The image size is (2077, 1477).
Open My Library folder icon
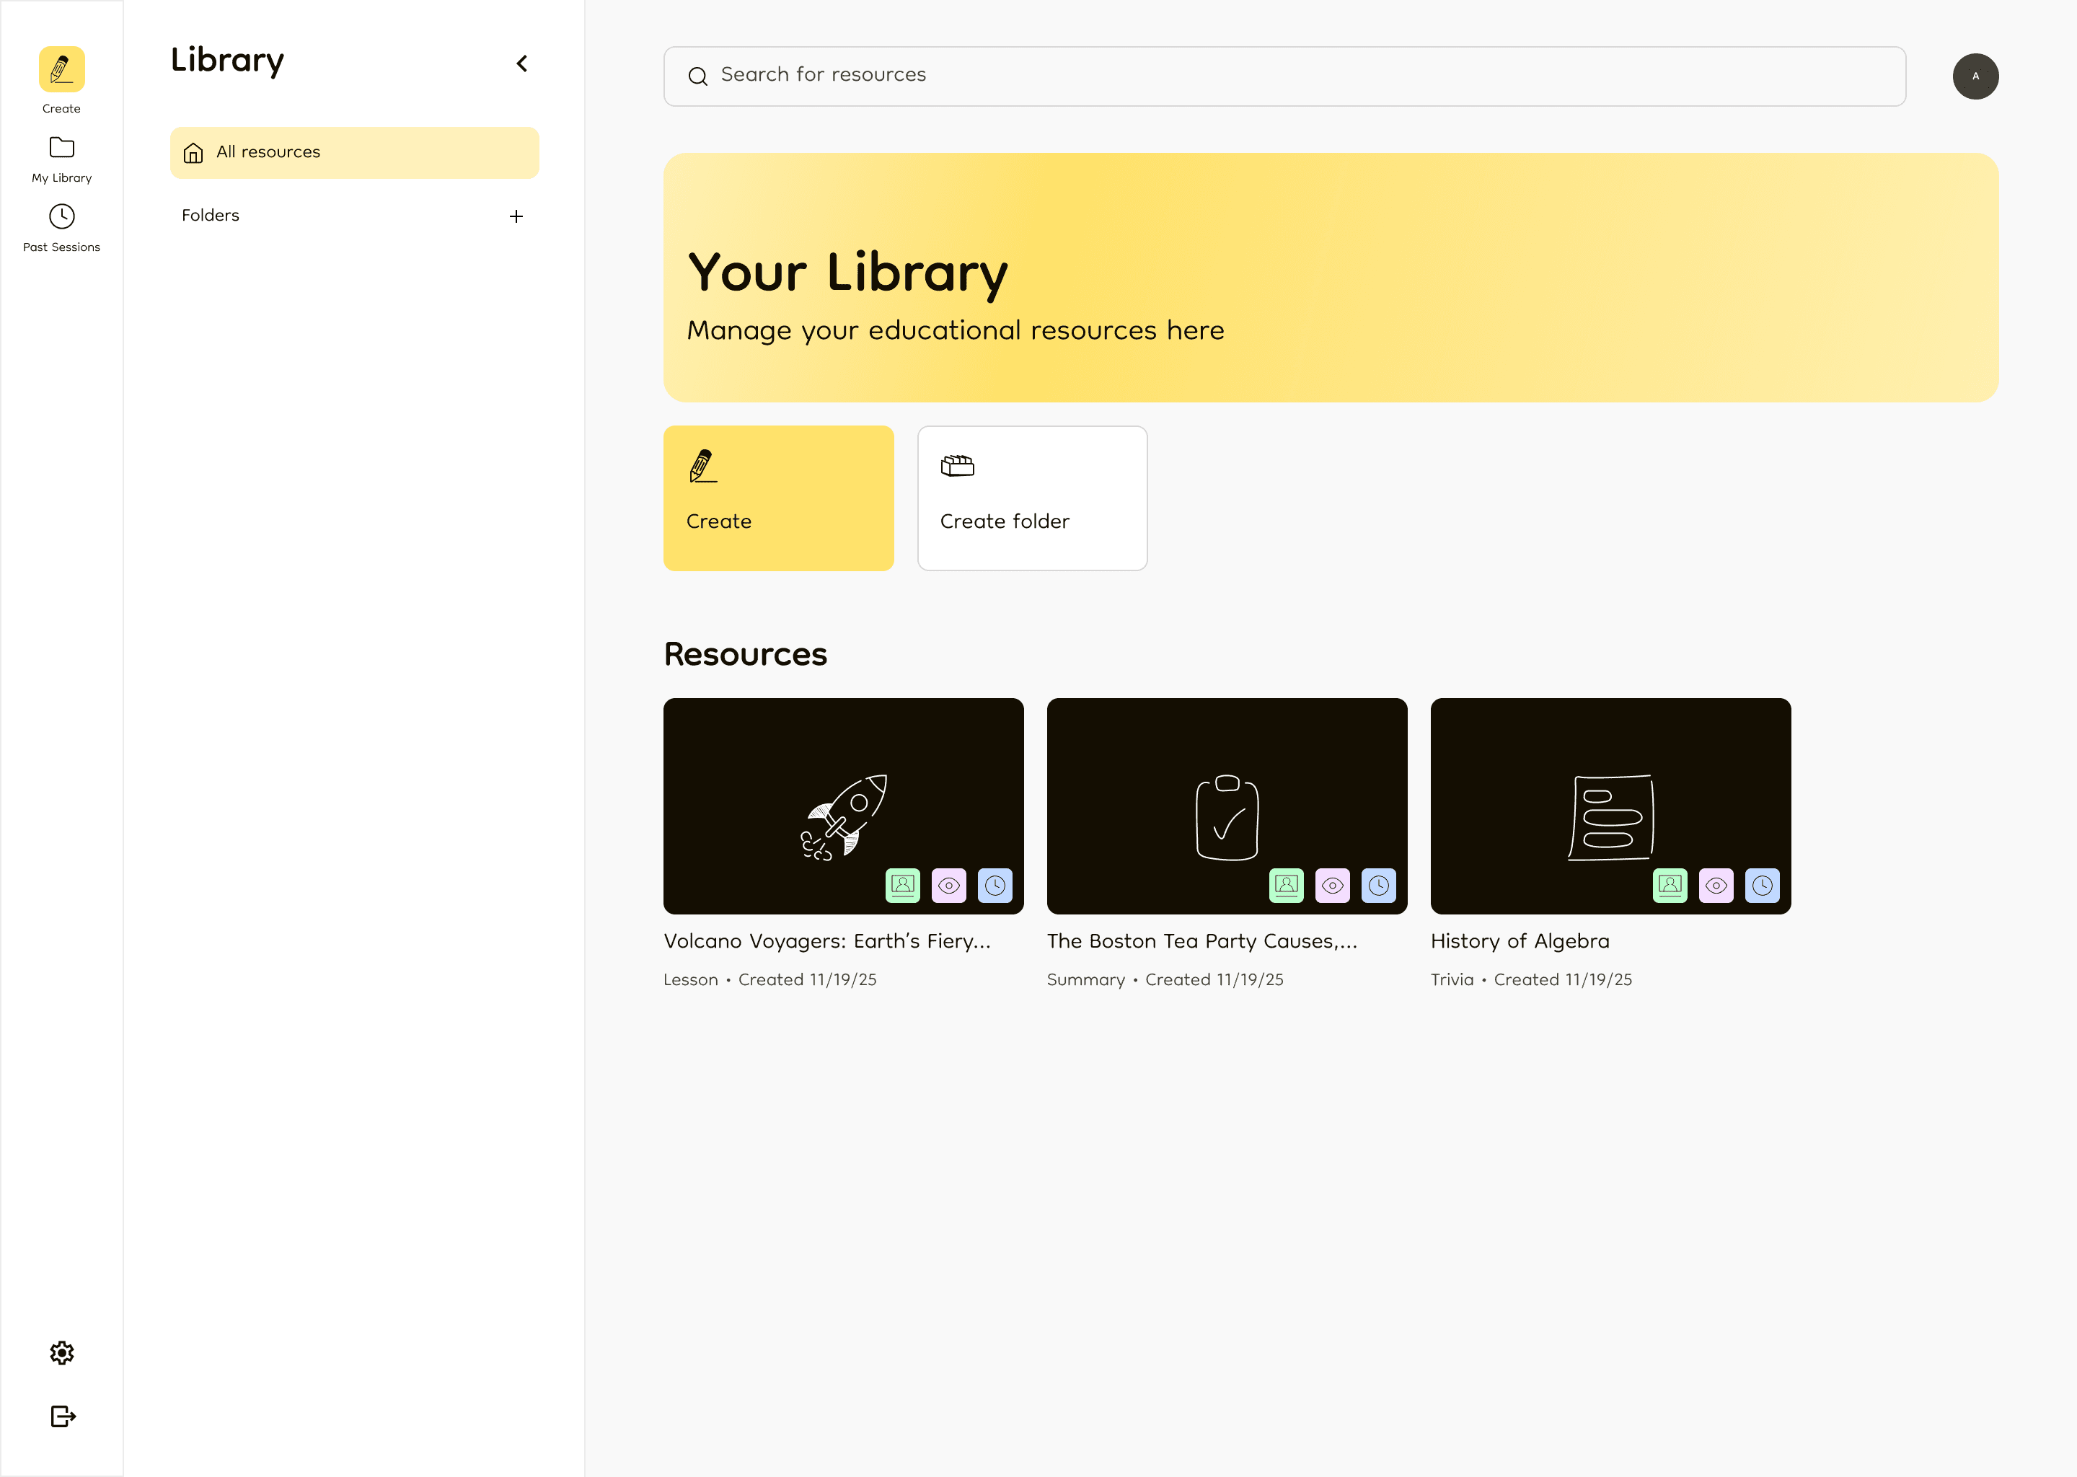click(x=61, y=147)
